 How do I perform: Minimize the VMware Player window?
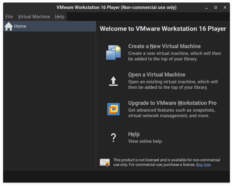[206, 8]
